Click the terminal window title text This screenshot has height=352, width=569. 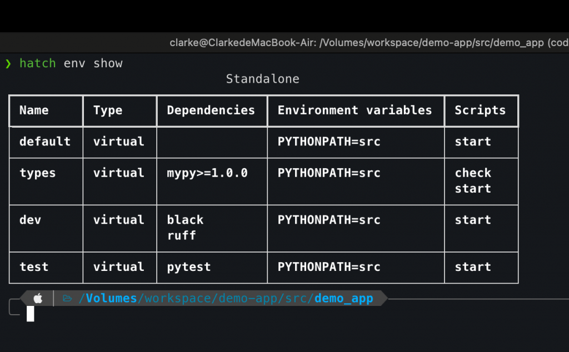369,43
